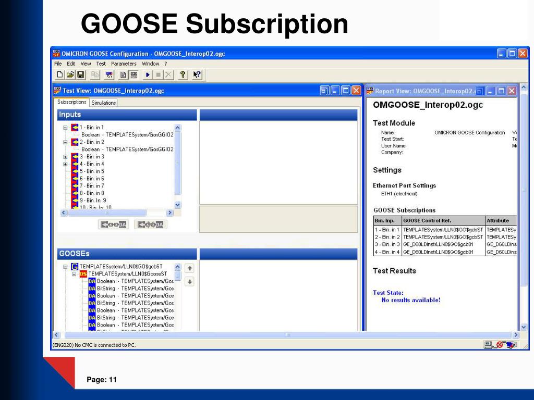Collapse the TEMPLATESystem/LLN0$GooseST dataset node

point(74,274)
